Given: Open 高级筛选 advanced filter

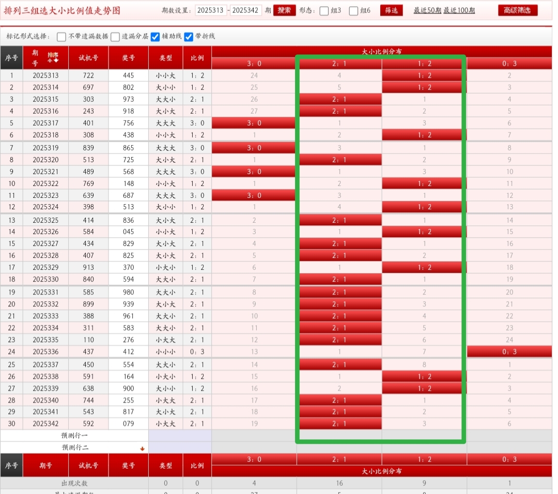Looking at the screenshot, I should tap(517, 10).
